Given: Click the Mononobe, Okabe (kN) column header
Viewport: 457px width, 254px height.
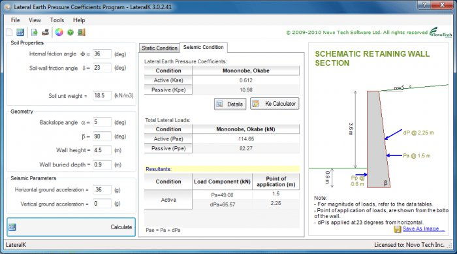Looking at the screenshot, I should pos(245,129).
